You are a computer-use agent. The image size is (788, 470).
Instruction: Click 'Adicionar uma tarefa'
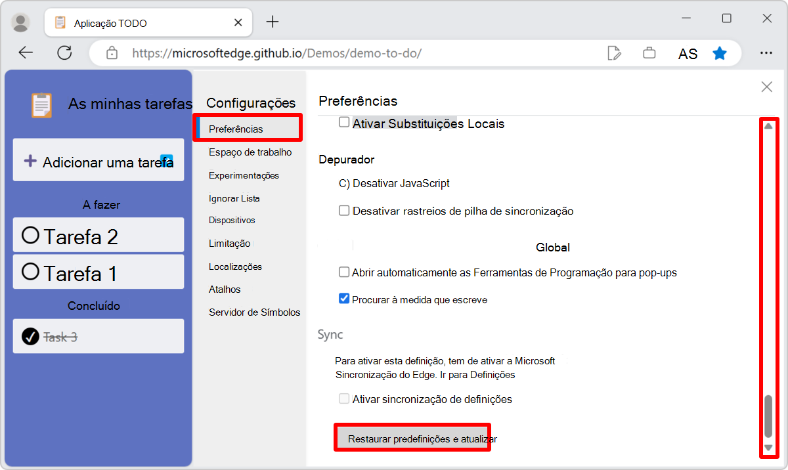coord(98,160)
